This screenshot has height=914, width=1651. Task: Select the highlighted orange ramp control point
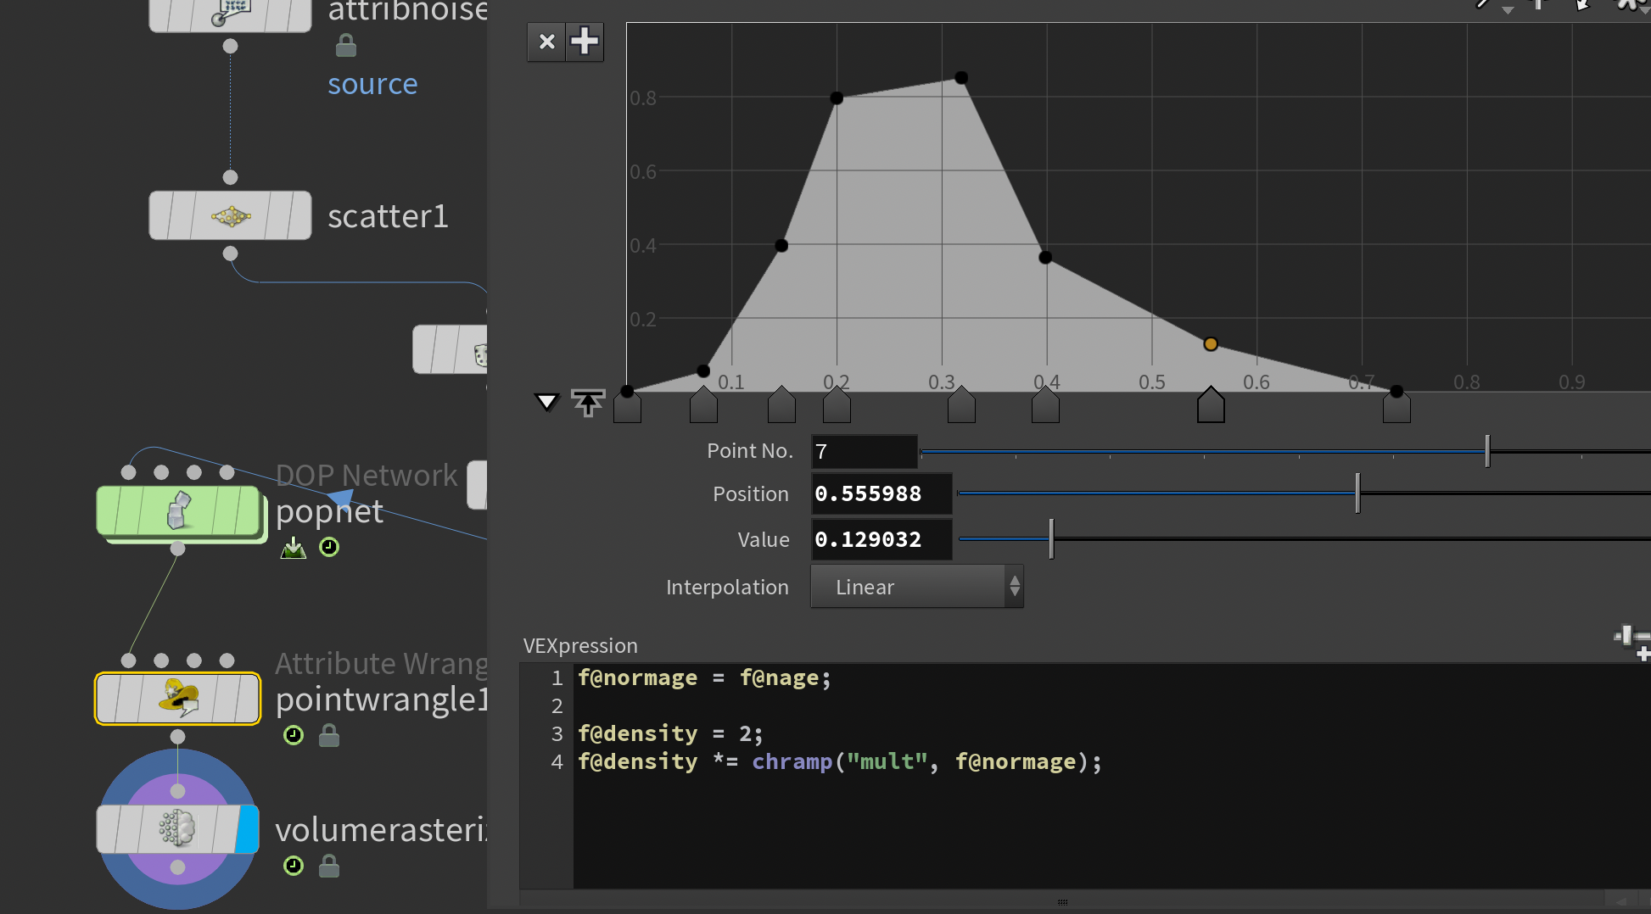tap(1211, 344)
